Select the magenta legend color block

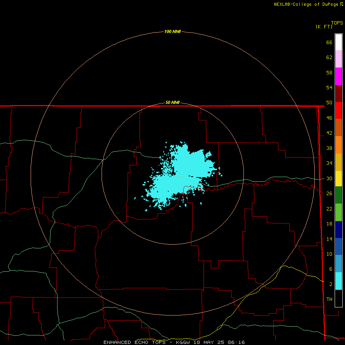click(x=338, y=76)
